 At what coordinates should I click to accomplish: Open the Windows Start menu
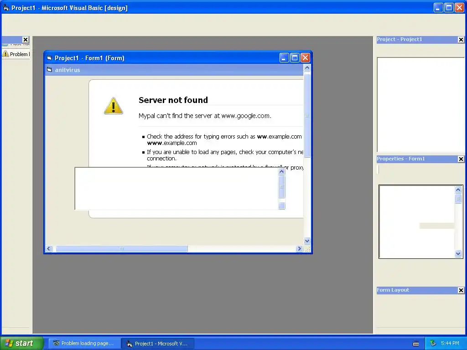point(22,343)
